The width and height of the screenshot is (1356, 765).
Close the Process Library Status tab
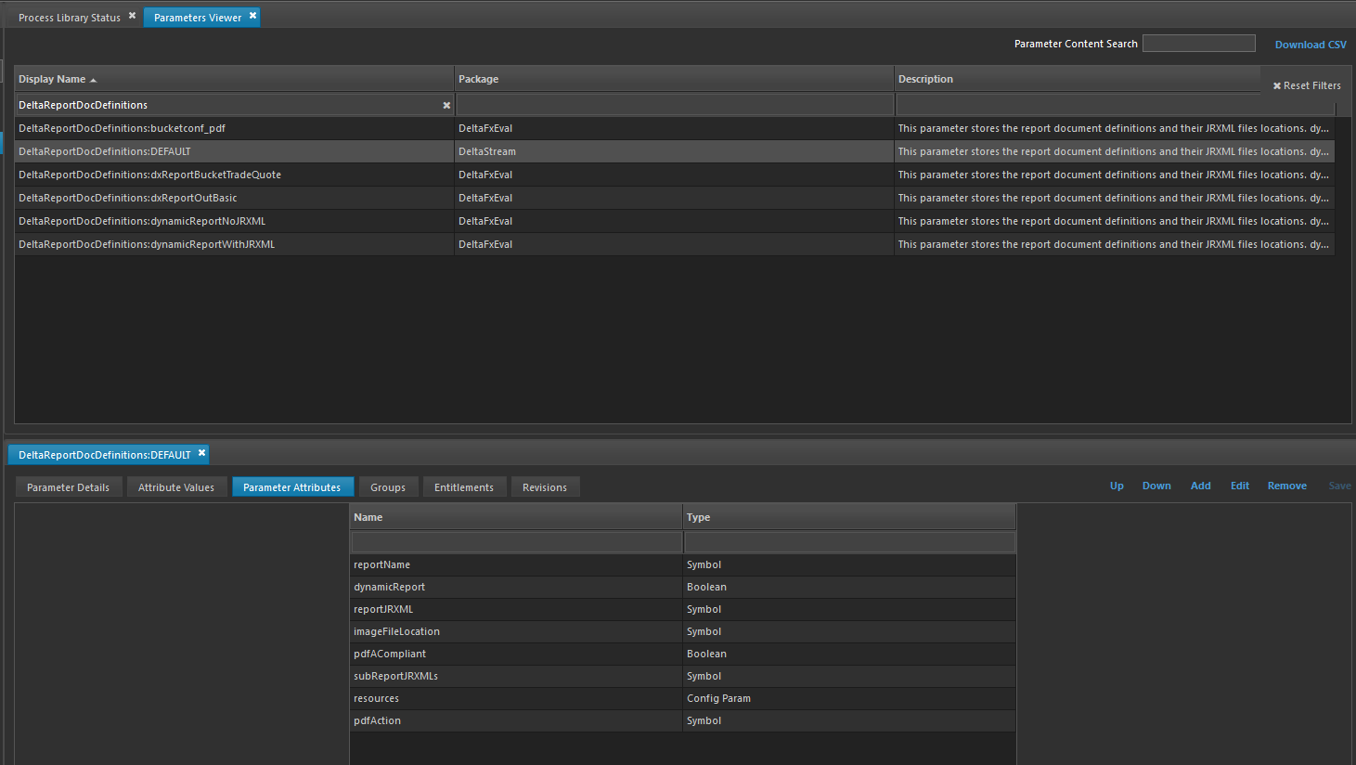(x=132, y=16)
